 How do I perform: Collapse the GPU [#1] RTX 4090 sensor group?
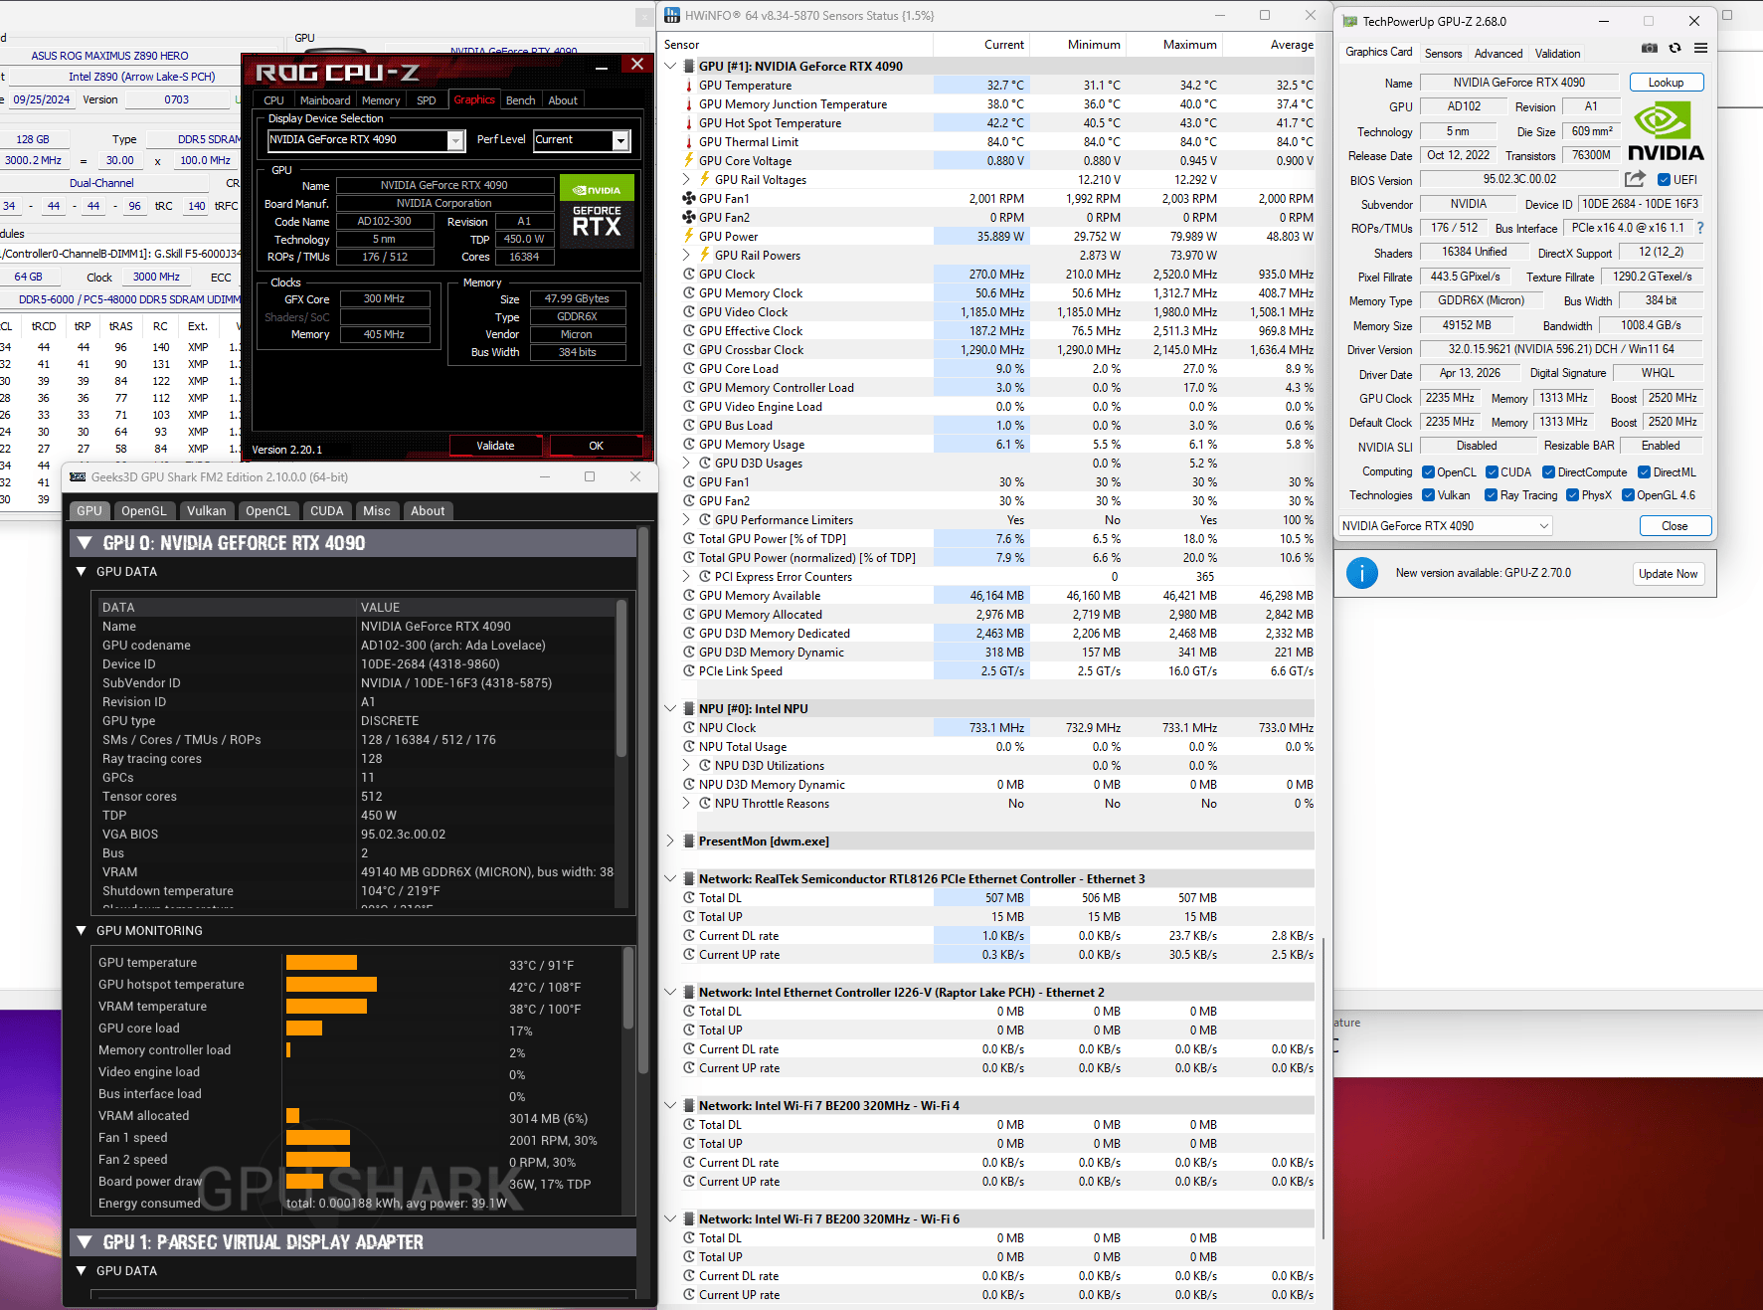tap(671, 67)
